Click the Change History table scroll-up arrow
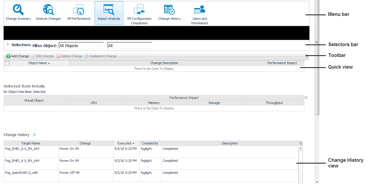Screen dimensions: 372x184 point(300,148)
